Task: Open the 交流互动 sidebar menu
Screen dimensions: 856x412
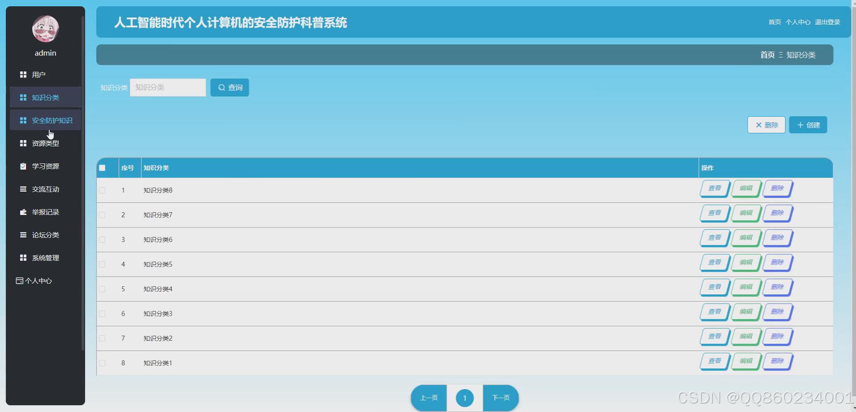Action: pyautogui.click(x=45, y=189)
